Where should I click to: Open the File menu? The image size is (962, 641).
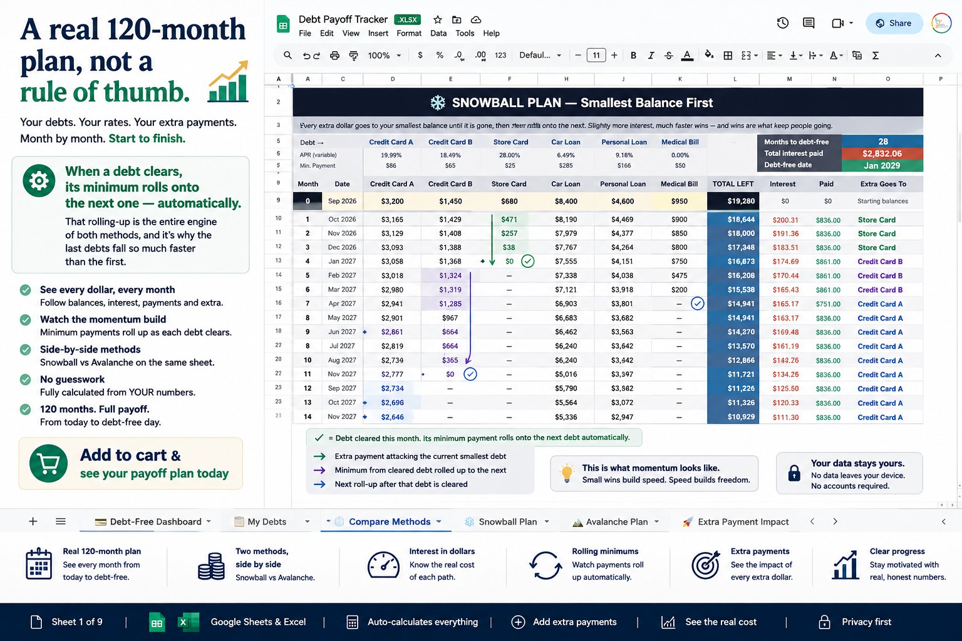[x=305, y=33]
